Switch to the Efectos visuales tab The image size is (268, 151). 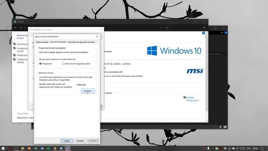[x=42, y=42]
